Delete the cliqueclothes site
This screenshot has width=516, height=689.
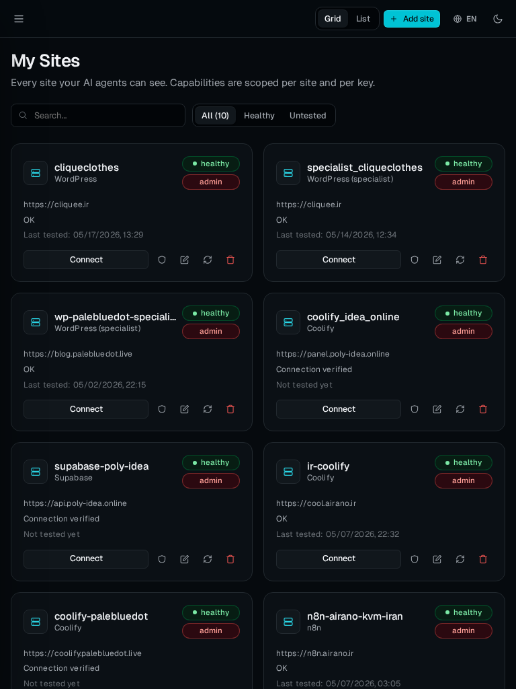click(x=230, y=260)
